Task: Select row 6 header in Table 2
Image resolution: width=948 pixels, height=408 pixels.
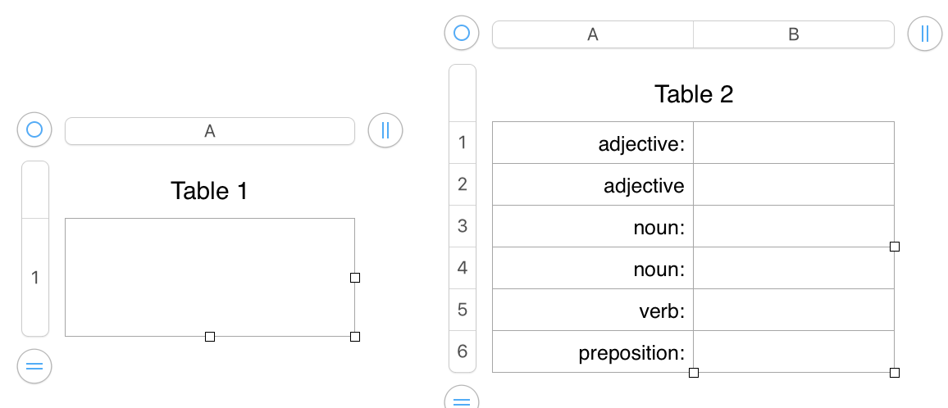Action: click(463, 351)
